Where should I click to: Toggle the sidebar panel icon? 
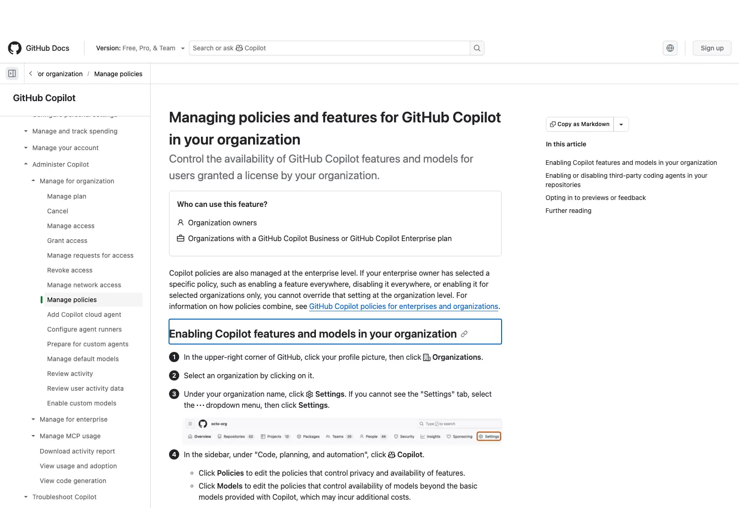click(12, 73)
